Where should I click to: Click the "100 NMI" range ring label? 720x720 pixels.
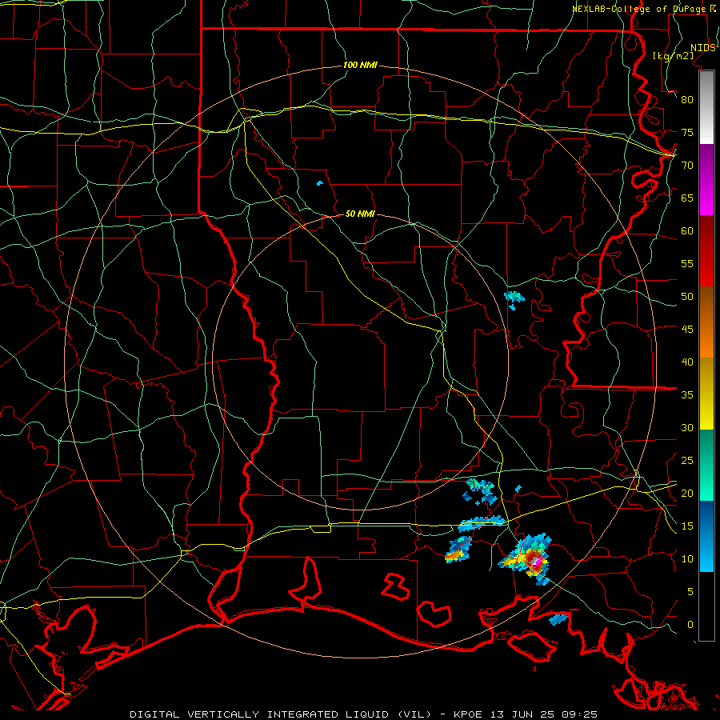361,66
